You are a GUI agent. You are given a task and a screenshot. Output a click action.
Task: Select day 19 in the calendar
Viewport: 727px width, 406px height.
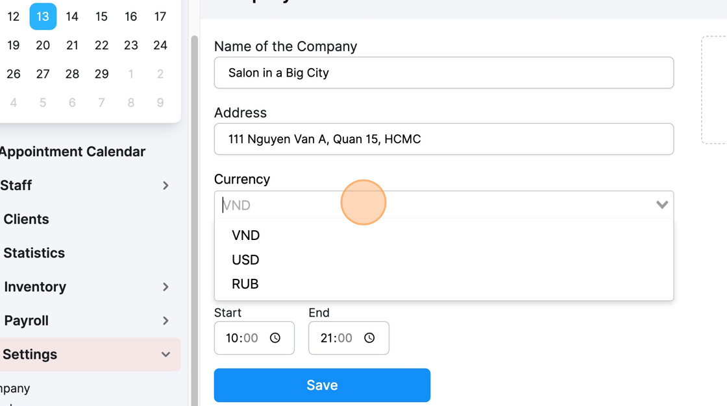point(14,45)
